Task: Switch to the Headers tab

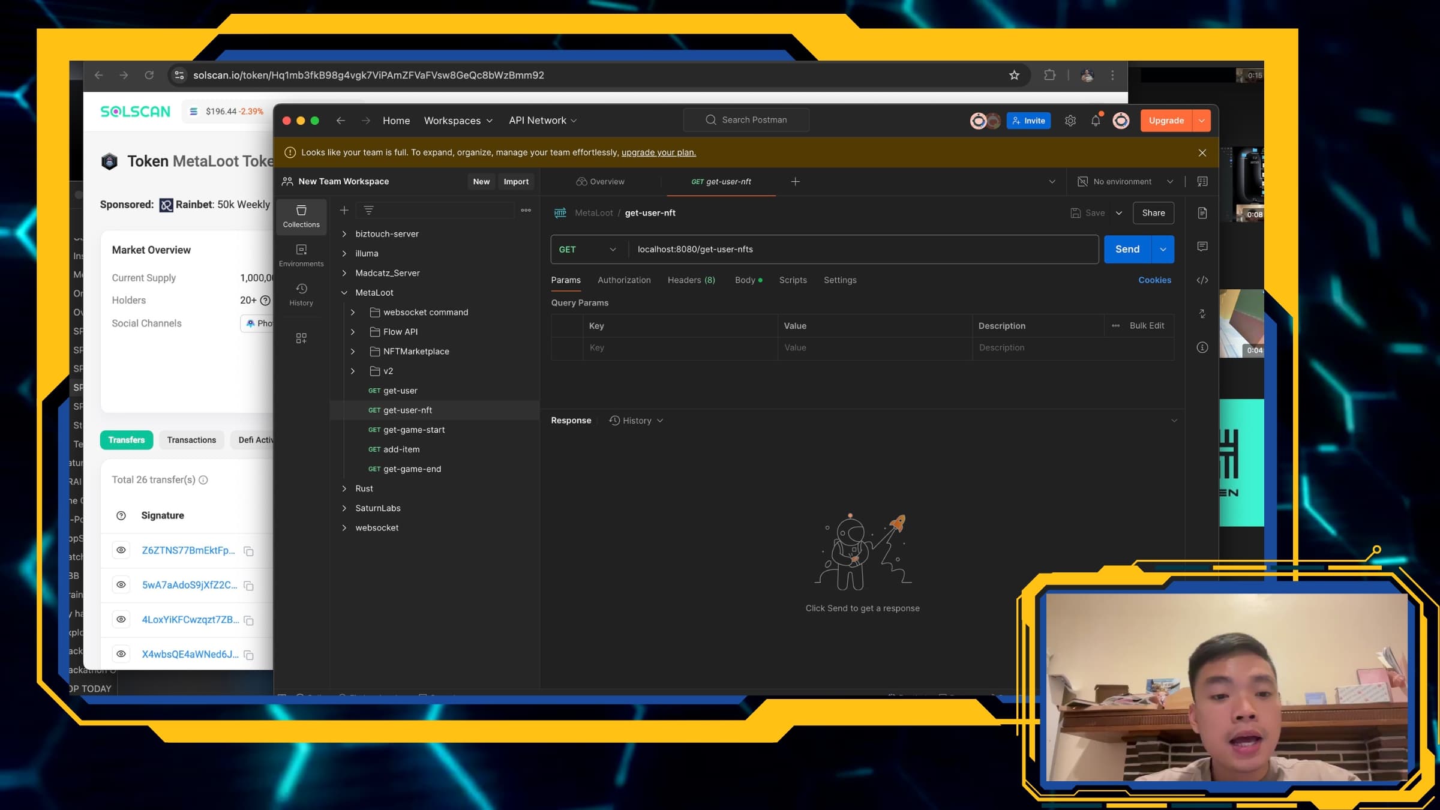Action: coord(691,280)
